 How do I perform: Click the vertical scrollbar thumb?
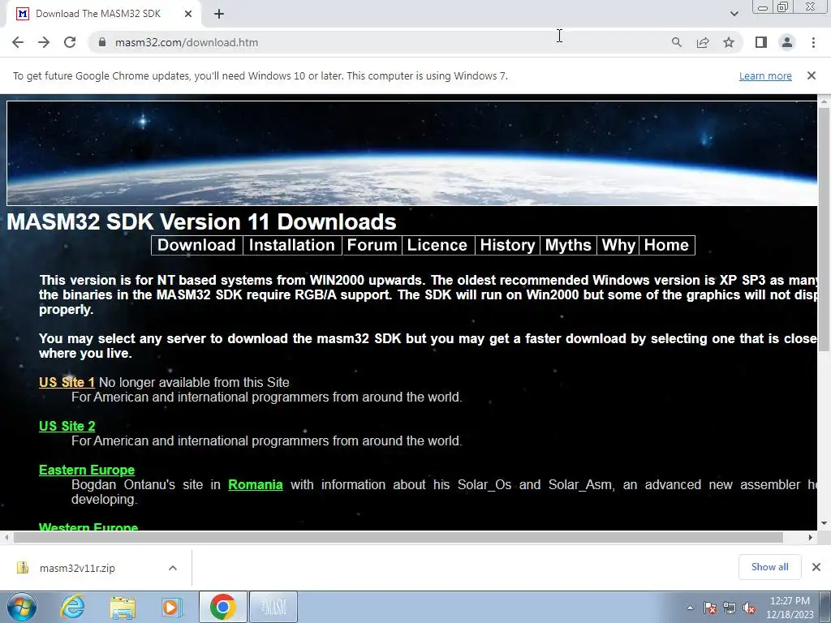pos(824,228)
